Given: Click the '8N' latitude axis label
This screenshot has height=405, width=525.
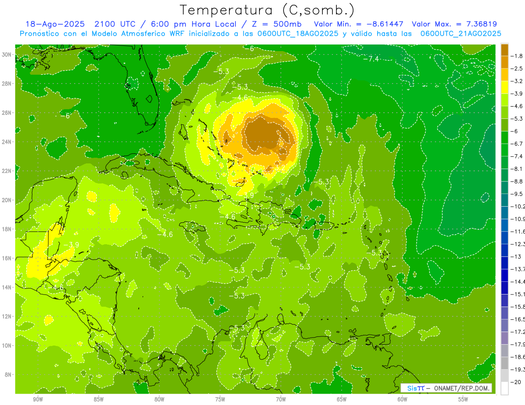Looking at the screenshot, I should pyautogui.click(x=8, y=375).
